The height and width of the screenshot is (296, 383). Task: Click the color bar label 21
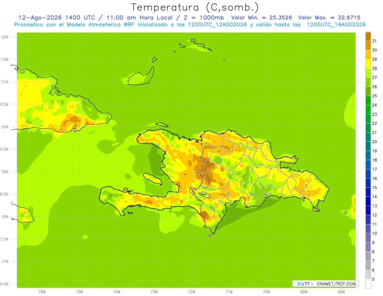(374, 133)
